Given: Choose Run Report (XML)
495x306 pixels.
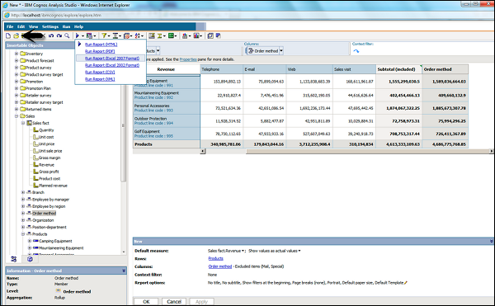Looking at the screenshot, I should click(x=100, y=79).
